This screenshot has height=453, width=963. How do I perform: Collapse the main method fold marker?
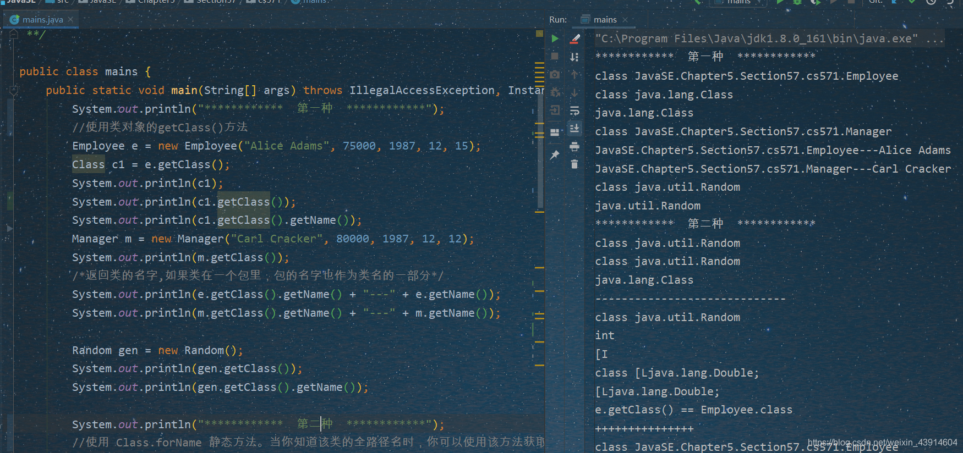(14, 91)
